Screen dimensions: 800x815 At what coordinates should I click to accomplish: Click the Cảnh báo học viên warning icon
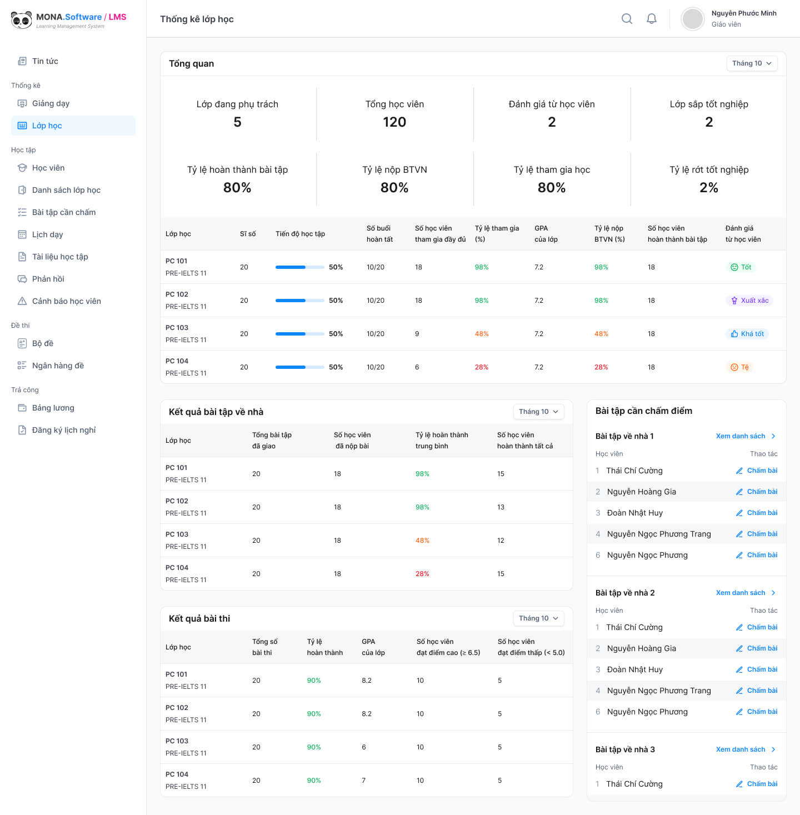pyautogui.click(x=22, y=301)
